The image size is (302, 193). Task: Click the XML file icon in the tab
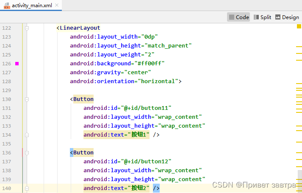[x=7, y=6]
